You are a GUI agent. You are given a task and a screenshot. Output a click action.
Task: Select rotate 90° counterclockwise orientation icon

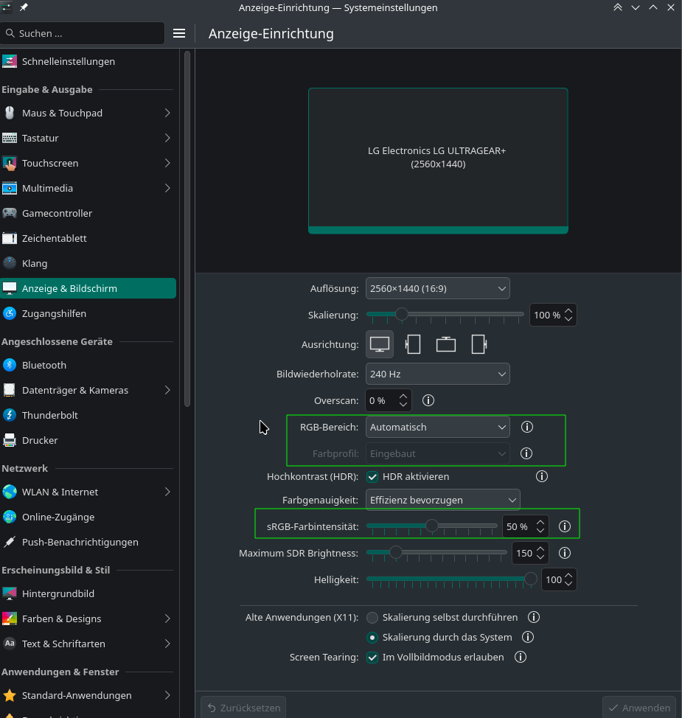pyautogui.click(x=413, y=344)
